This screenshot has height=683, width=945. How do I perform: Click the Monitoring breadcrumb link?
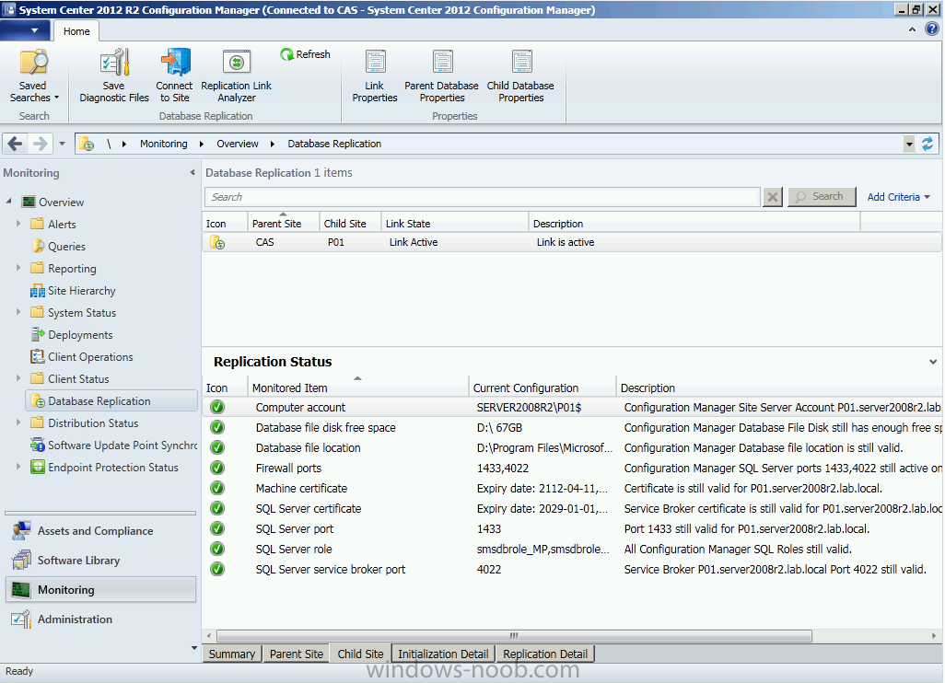(163, 144)
